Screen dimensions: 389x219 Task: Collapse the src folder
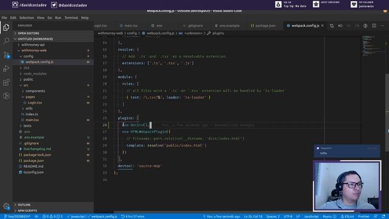click(53, 85)
